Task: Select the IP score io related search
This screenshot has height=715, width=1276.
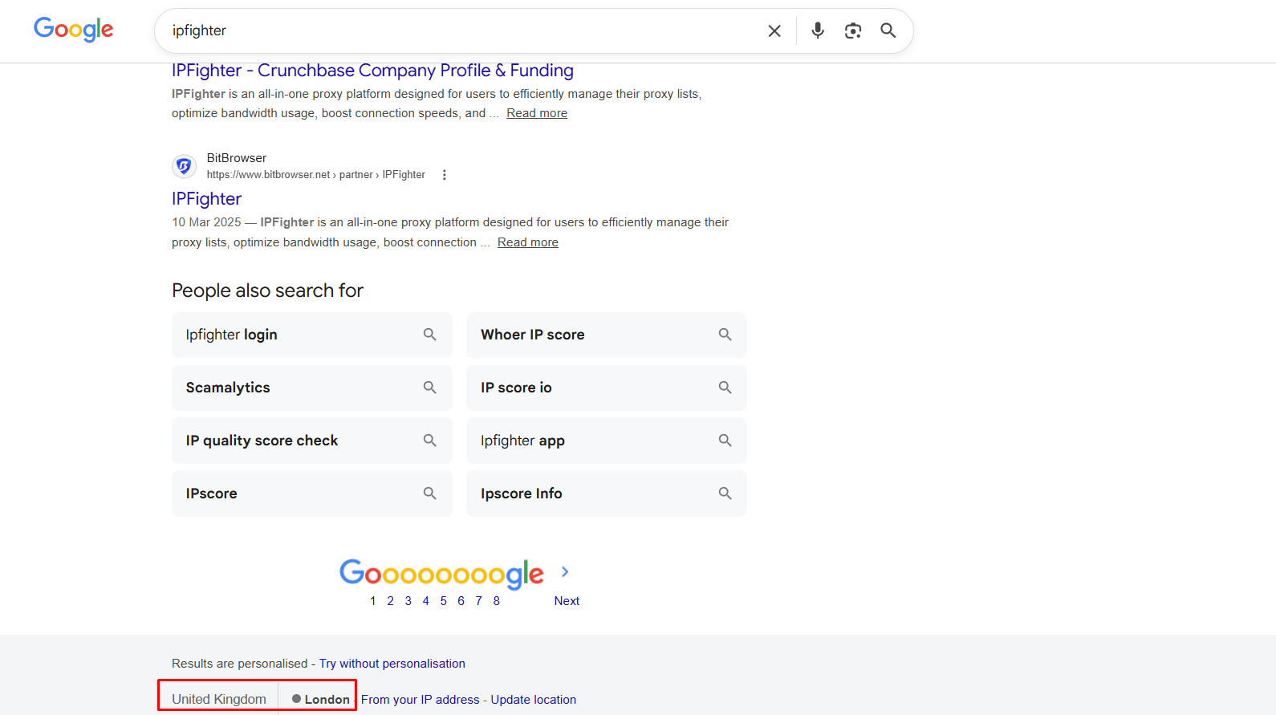Action: [x=607, y=388]
